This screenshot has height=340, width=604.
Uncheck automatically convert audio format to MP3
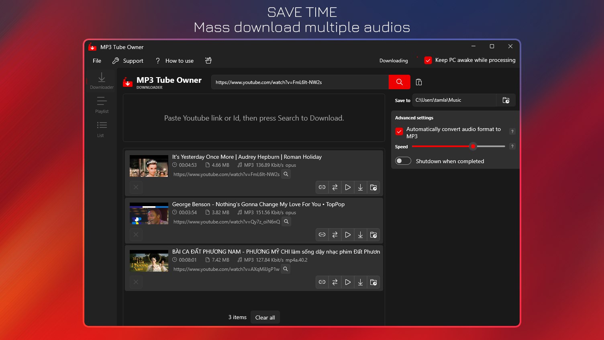[399, 131]
